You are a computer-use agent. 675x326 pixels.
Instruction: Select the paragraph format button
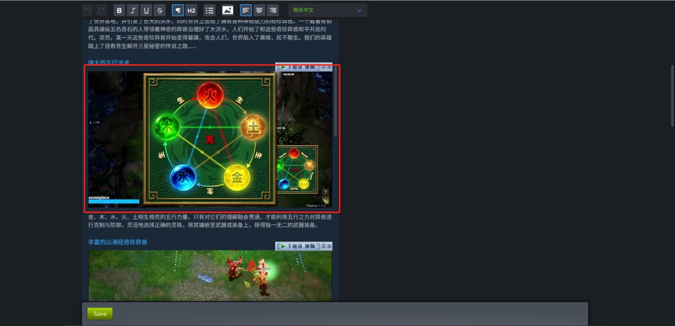click(178, 10)
